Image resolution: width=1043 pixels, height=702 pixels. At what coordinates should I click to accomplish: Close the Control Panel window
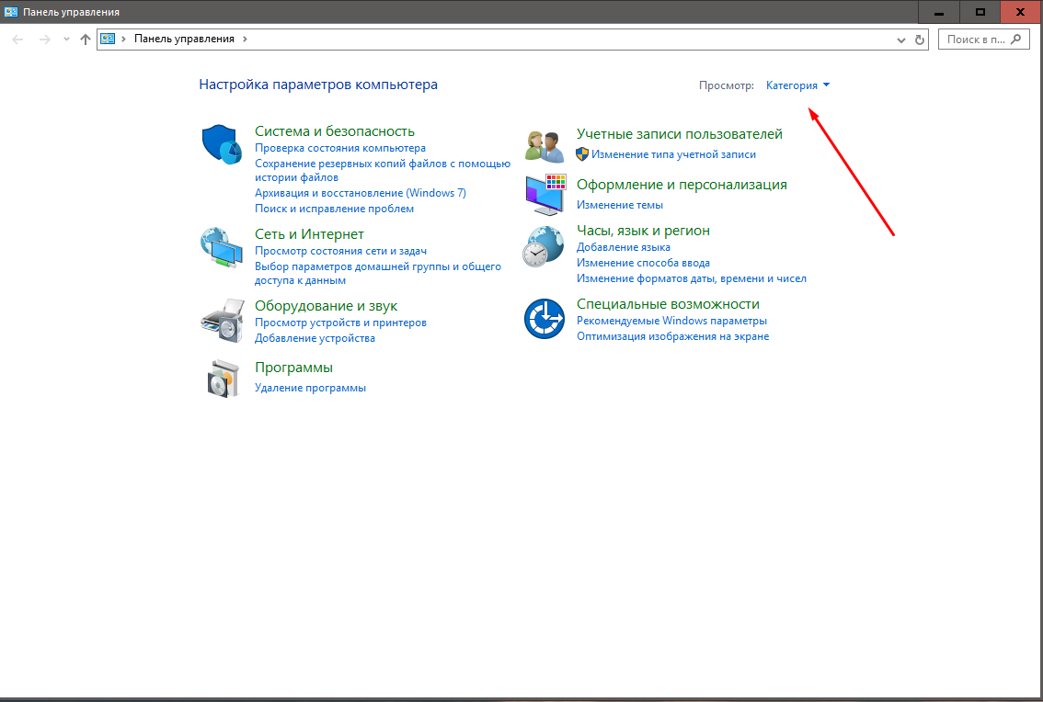pos(1021,12)
